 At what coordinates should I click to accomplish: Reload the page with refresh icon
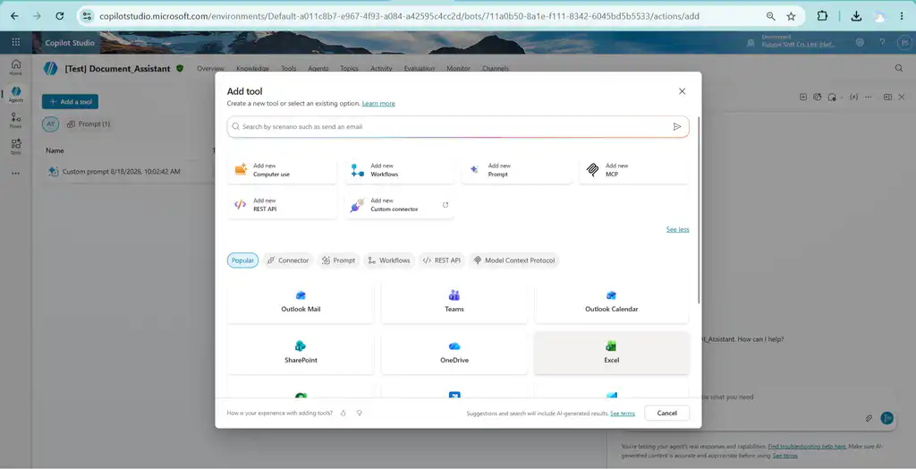click(x=60, y=16)
